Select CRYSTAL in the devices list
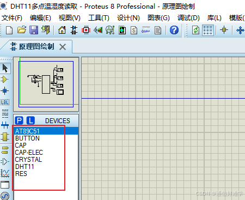 coord(46,160)
